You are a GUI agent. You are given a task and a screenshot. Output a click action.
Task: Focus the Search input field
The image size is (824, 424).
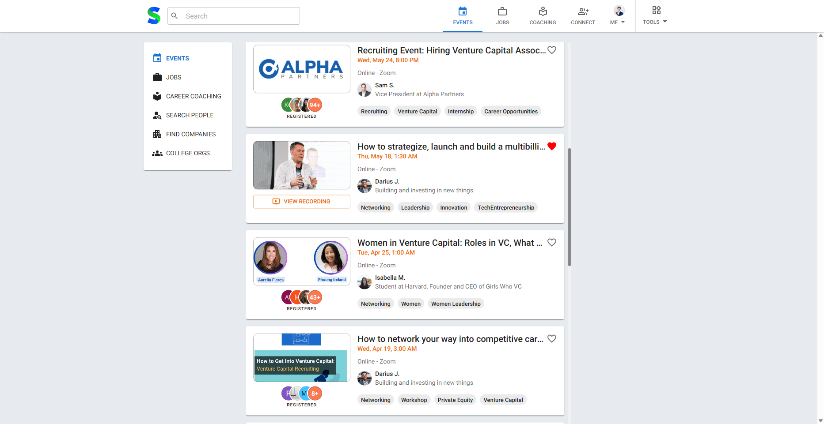point(234,16)
